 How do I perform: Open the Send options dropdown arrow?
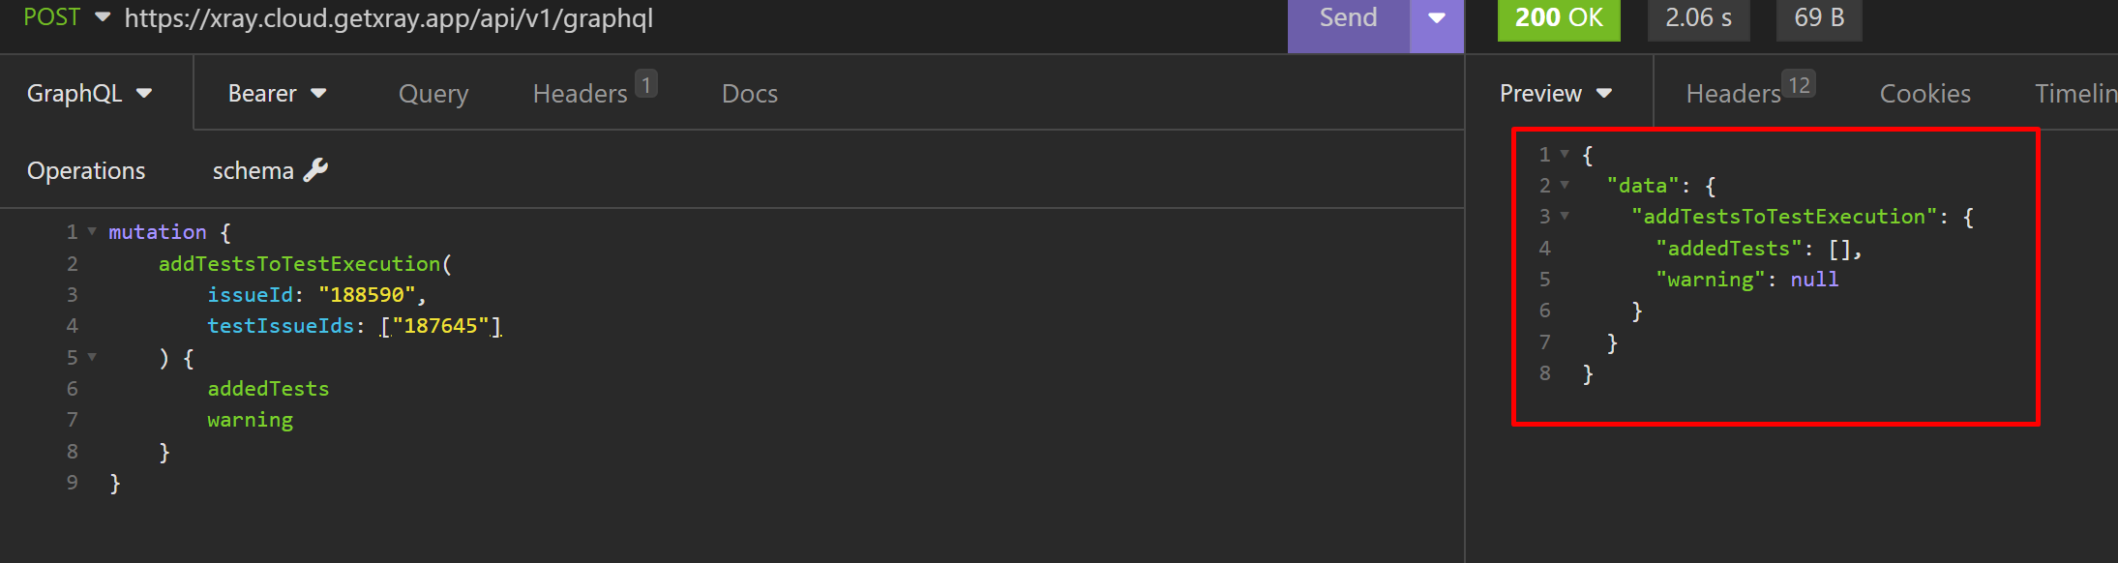click(x=1437, y=19)
